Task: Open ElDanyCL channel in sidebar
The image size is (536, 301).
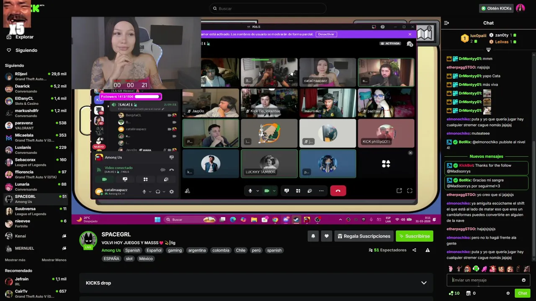Action: [36, 101]
